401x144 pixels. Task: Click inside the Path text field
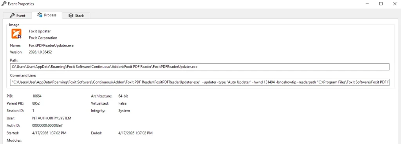pos(199,67)
